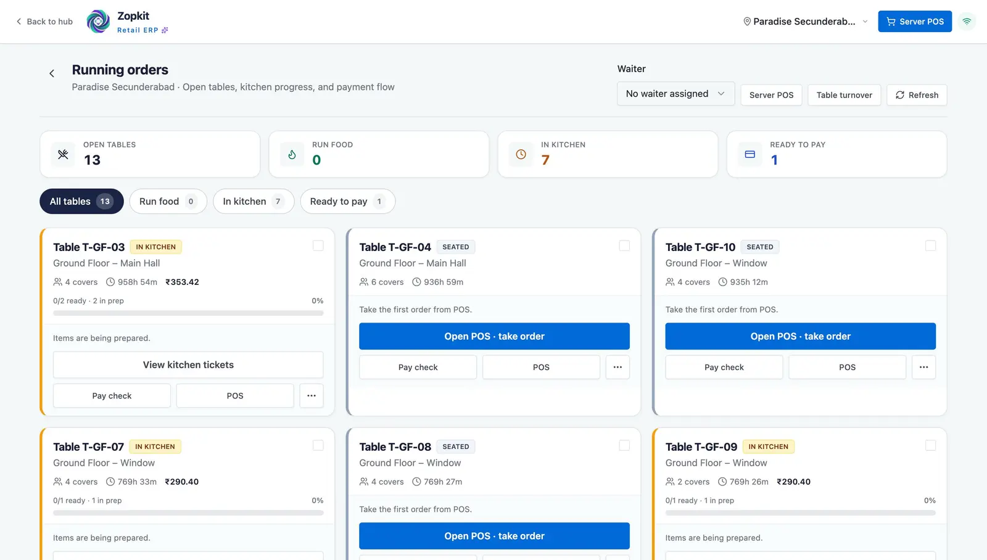
Task: Select the Table T-GF-03 checkbox
Action: pos(318,245)
